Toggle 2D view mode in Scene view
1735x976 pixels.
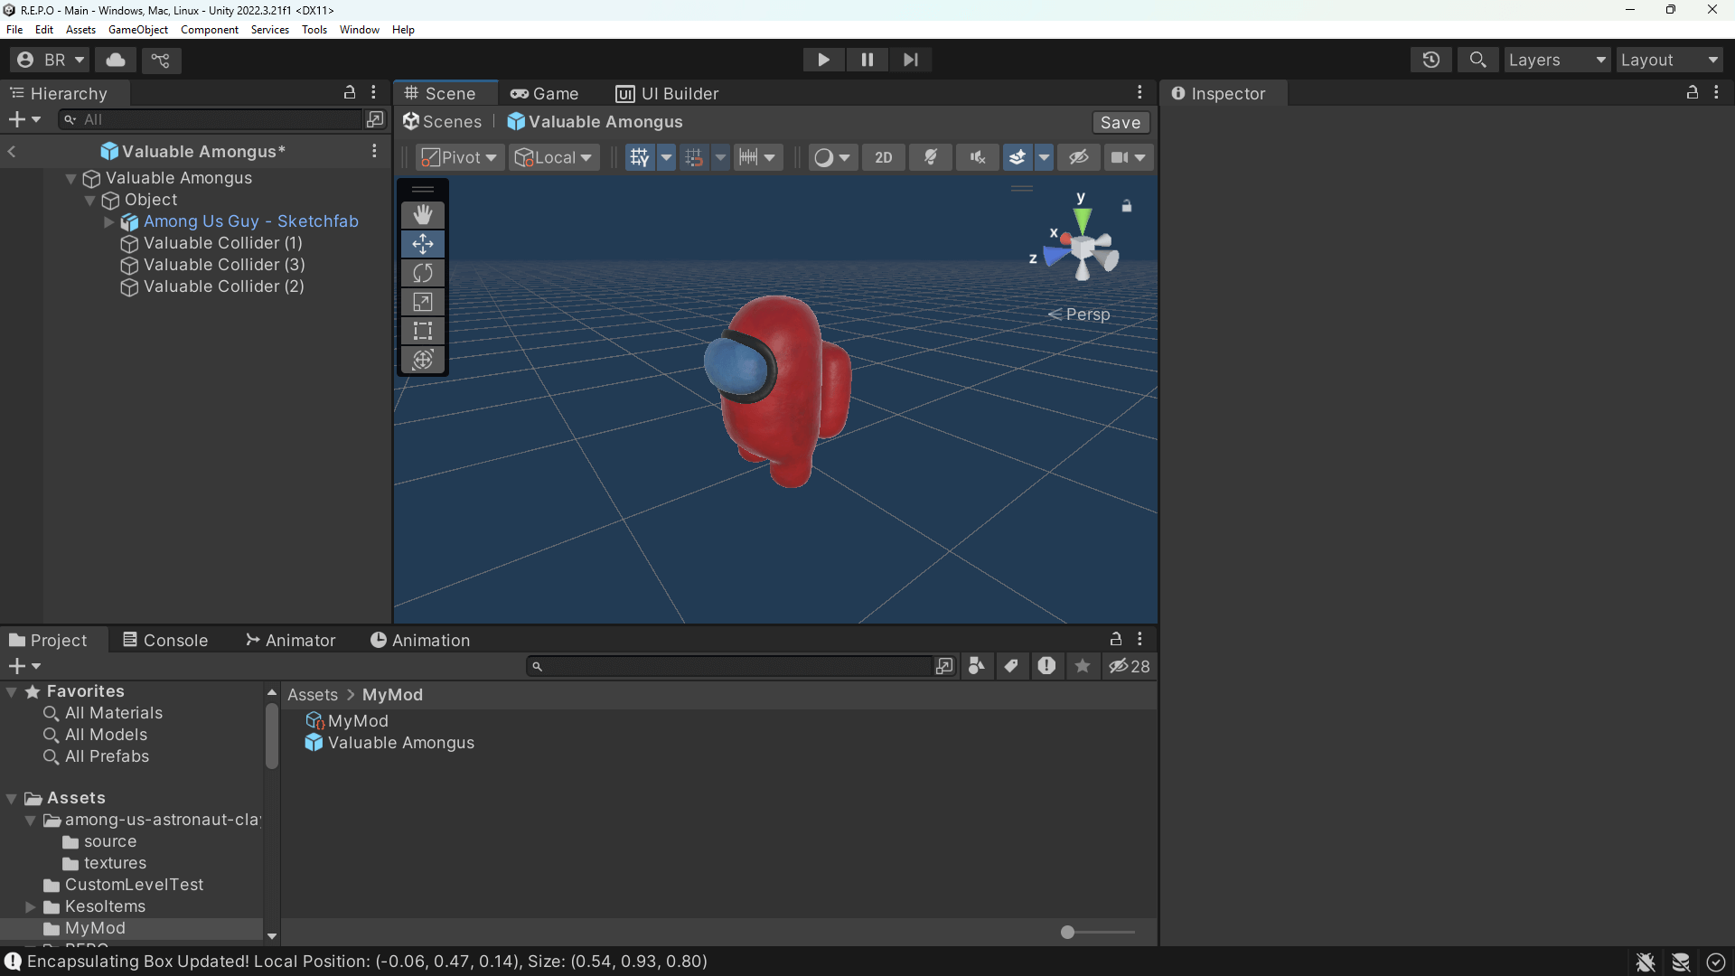tap(883, 156)
